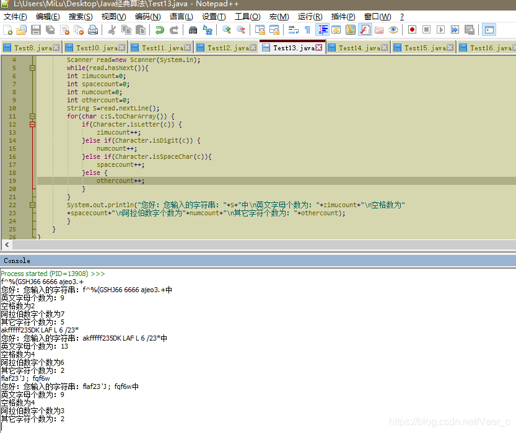Image resolution: width=516 pixels, height=433 pixels.
Task: Open the ? help menu
Action: point(402,17)
